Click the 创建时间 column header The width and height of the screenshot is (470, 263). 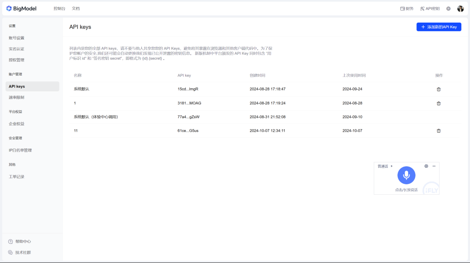258,76
